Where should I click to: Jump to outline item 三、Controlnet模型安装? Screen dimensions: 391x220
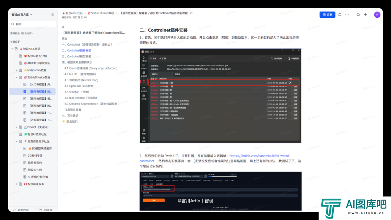coord(76,56)
